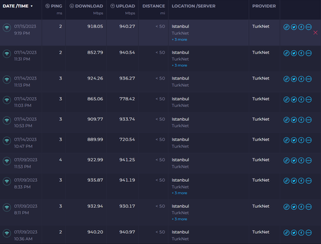Sort table by Upload column header

point(122,6)
